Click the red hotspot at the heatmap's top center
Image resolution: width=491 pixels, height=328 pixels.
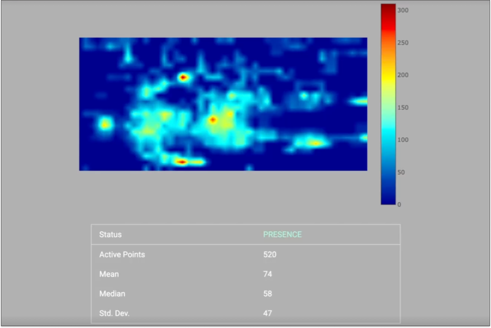(183, 77)
